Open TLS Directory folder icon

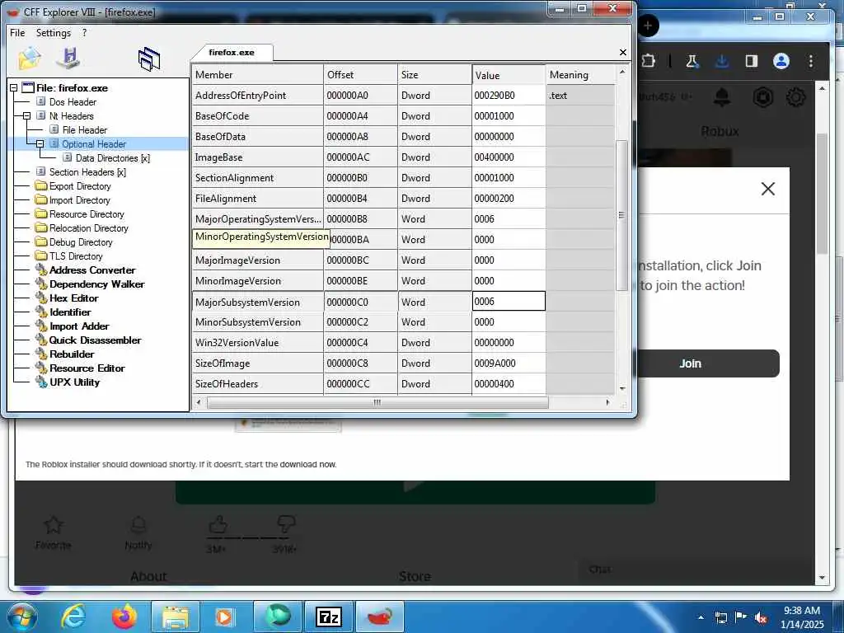pyautogui.click(x=41, y=256)
